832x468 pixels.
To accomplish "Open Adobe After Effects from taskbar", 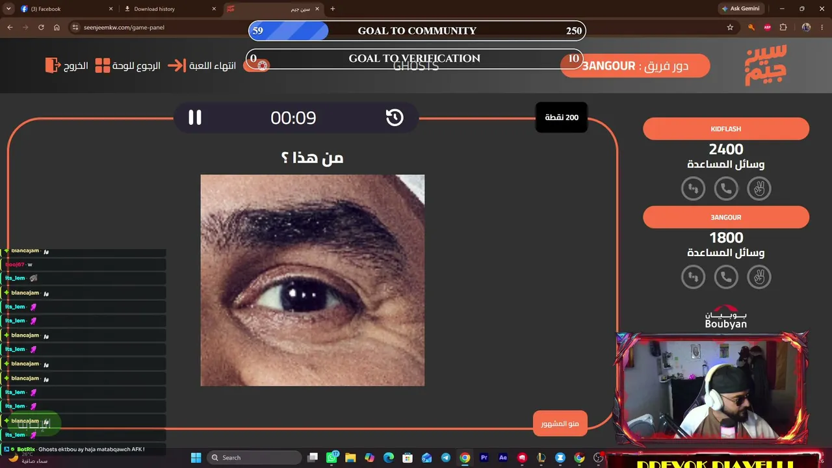I will [x=502, y=458].
